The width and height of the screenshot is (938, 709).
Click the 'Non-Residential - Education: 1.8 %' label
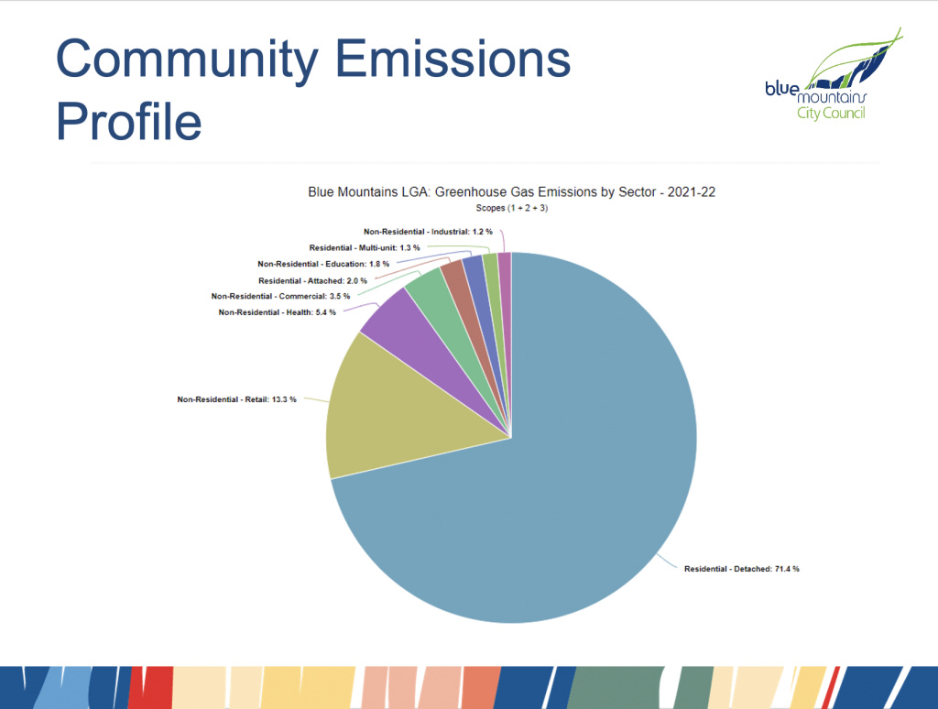point(323,264)
